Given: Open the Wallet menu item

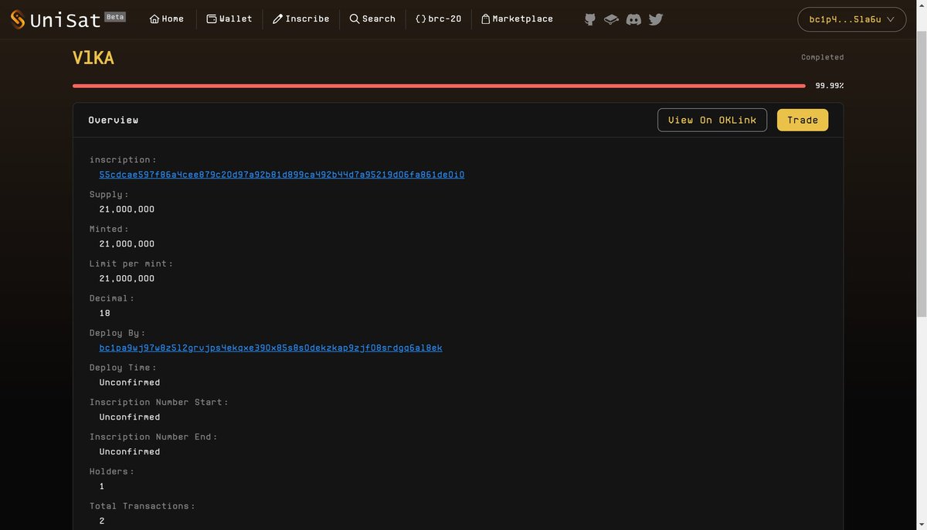Looking at the screenshot, I should click(x=229, y=19).
